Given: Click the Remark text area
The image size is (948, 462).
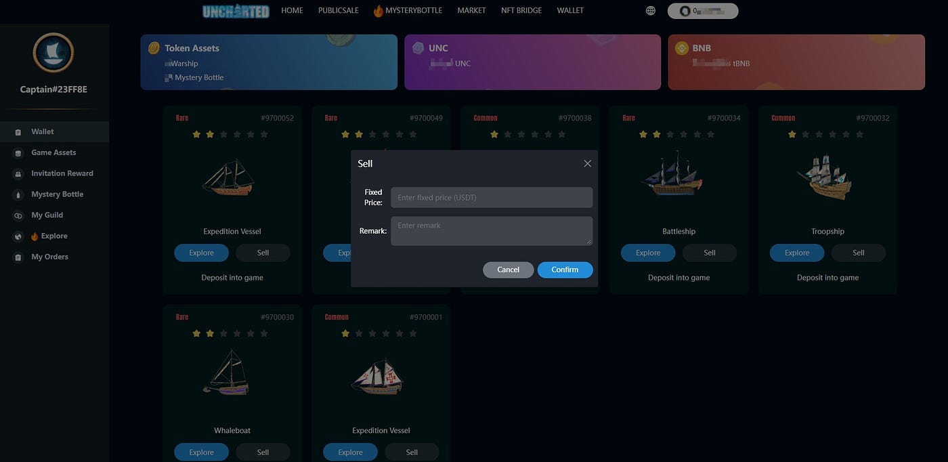Looking at the screenshot, I should [492, 231].
